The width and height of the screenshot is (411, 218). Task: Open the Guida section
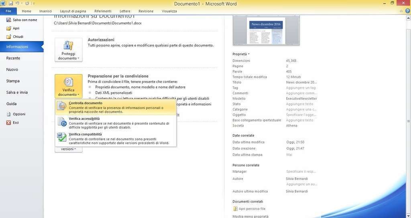(x=11, y=104)
